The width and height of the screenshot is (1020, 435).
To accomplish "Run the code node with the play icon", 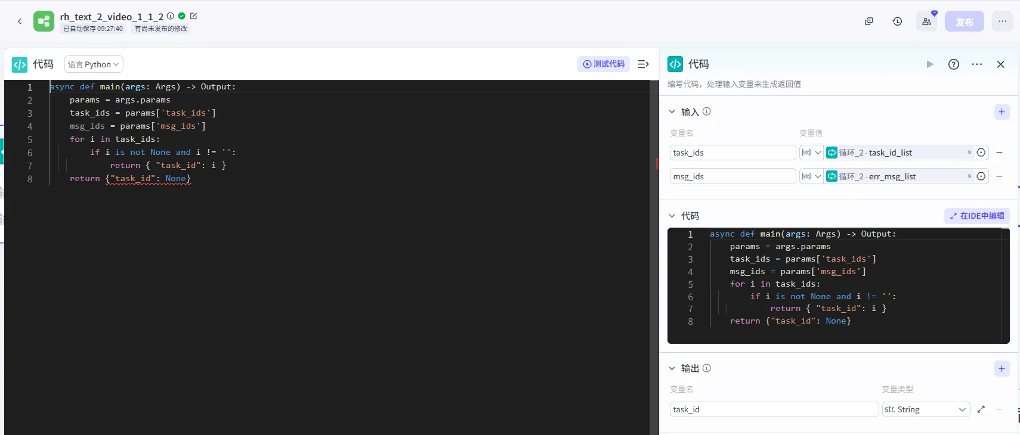I will [x=930, y=64].
